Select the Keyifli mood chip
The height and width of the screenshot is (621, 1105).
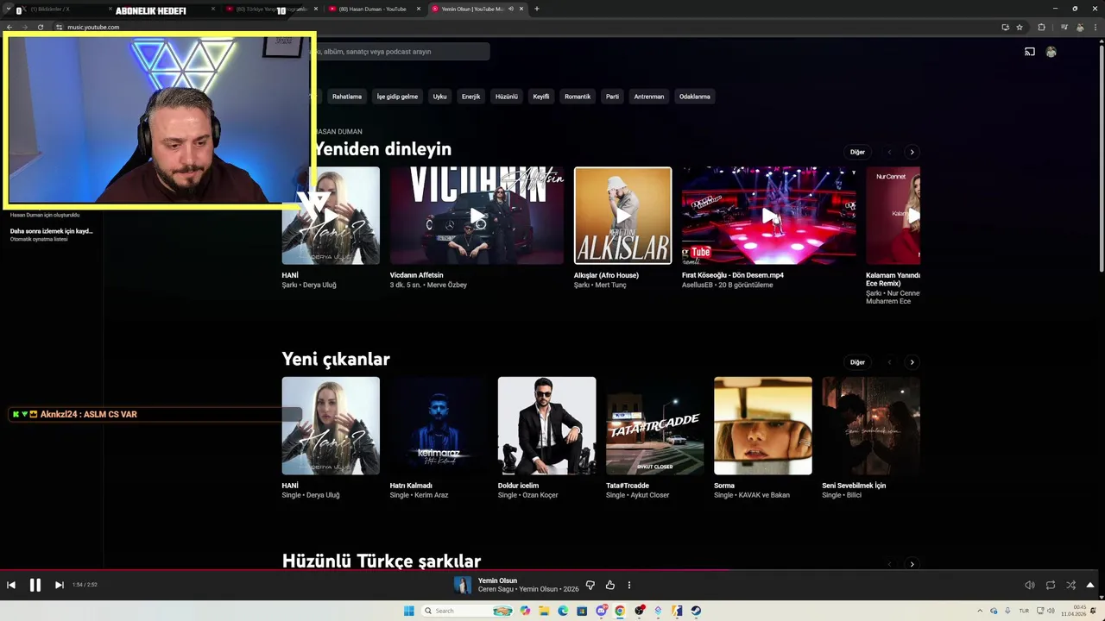pyautogui.click(x=541, y=97)
